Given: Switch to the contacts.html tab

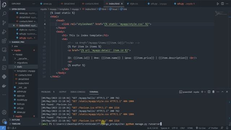Looking at the screenshot, I should click(x=92, y=4).
